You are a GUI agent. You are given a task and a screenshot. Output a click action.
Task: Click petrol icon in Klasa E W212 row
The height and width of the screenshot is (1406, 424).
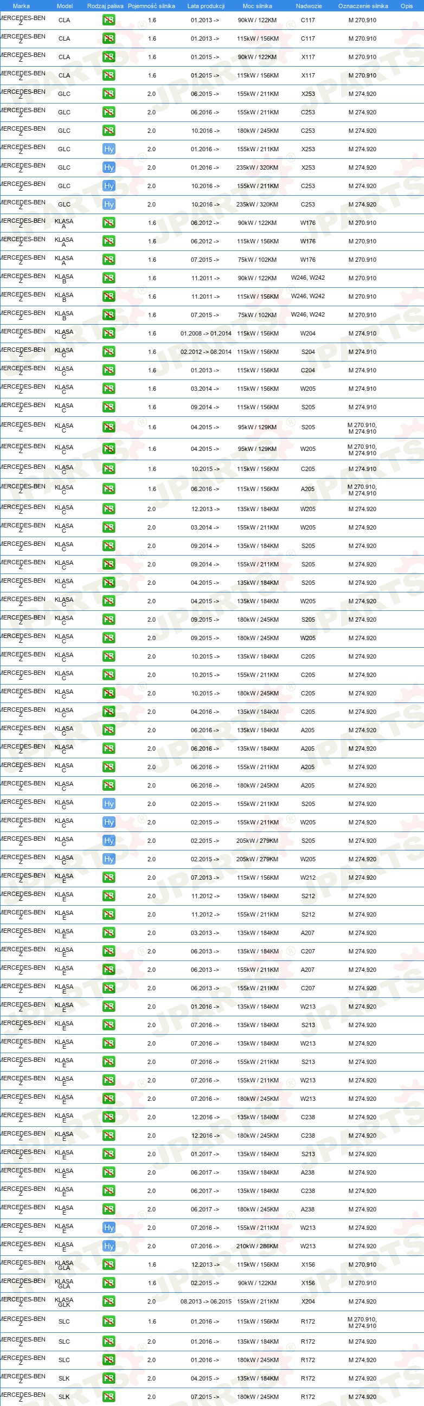(108, 878)
